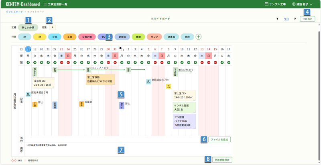Toggle open status for Monday the 18th
Viewport: 321px width, 165px height.
click(x=28, y=62)
